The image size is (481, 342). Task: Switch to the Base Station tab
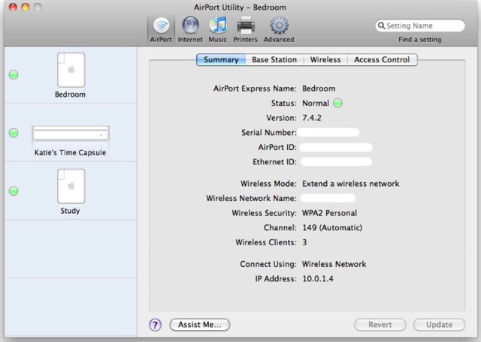(274, 60)
